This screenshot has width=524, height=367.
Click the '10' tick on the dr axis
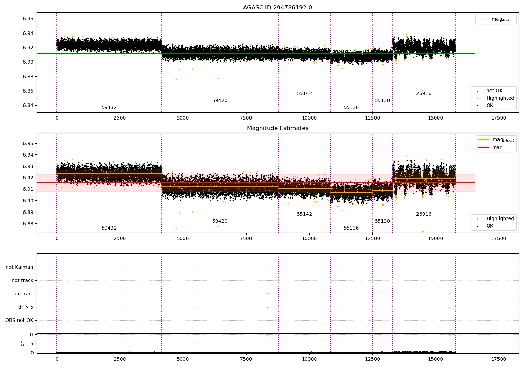tap(30, 334)
